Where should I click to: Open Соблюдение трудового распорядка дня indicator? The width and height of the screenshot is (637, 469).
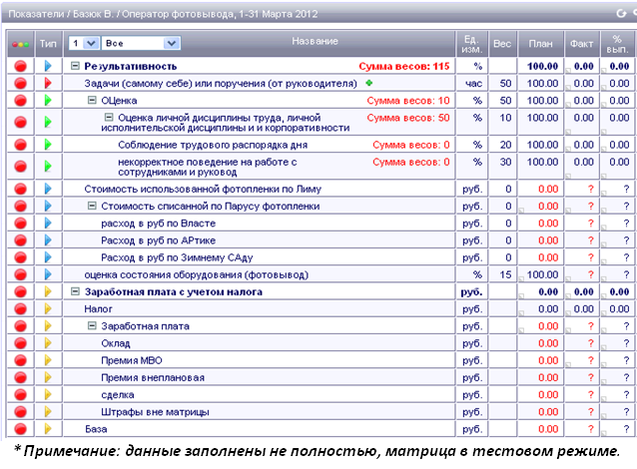point(213,145)
